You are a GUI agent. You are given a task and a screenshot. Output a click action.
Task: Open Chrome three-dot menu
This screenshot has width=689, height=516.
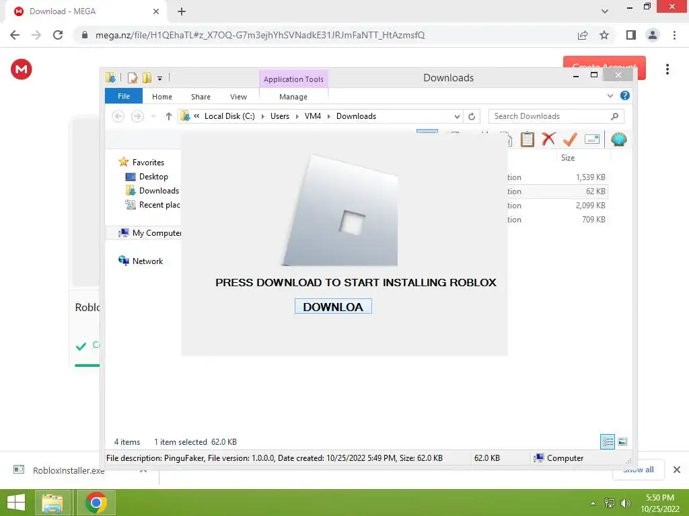(x=674, y=35)
